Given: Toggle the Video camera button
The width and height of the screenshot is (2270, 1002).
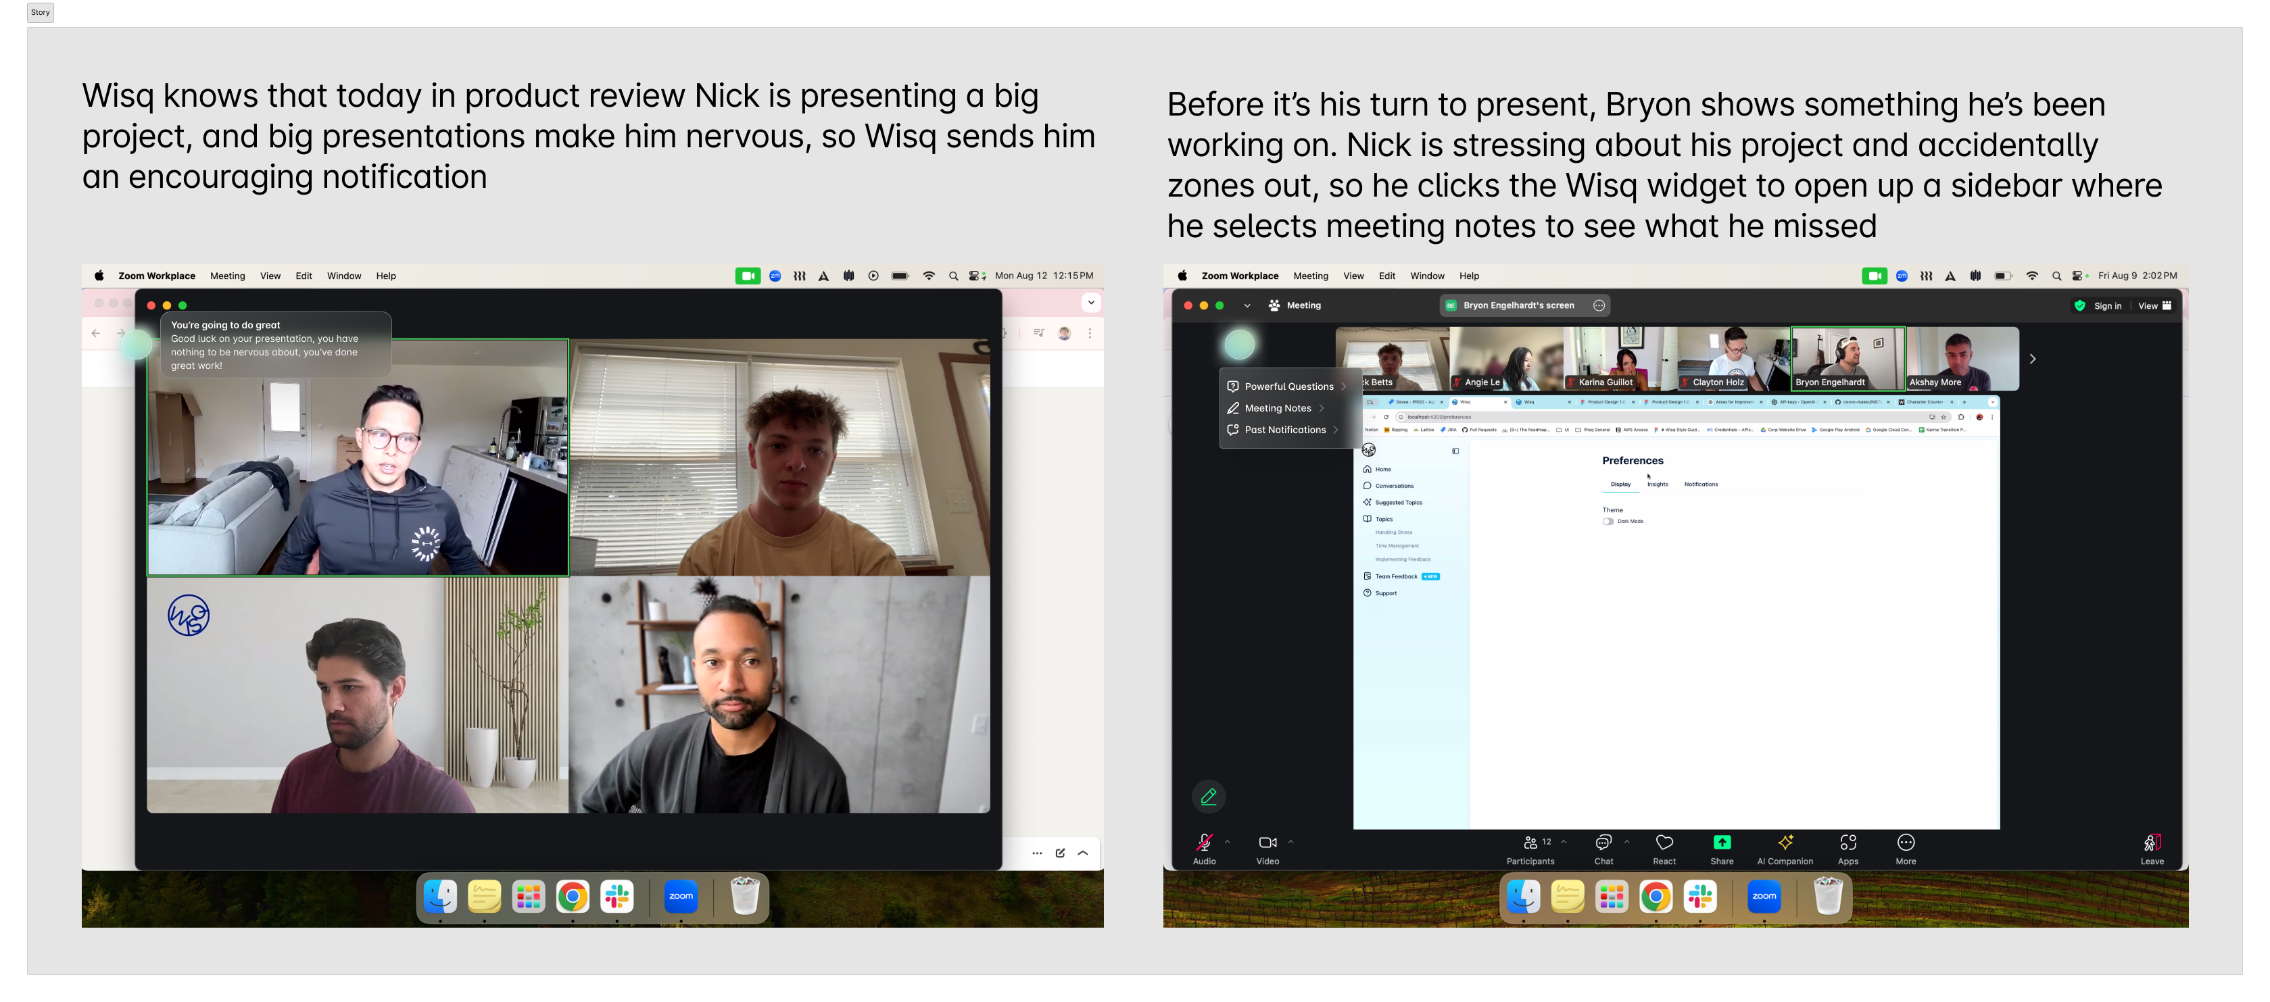Looking at the screenshot, I should (x=1267, y=843).
